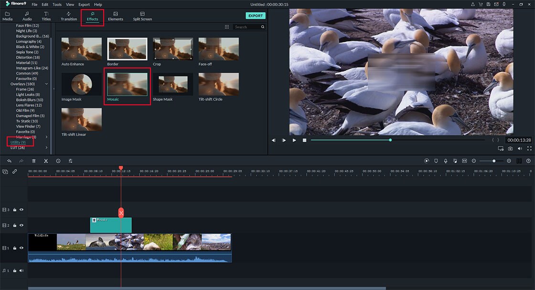Screen dimensions: 535x290
Task: Switch to the Transition tab
Action: (x=68, y=16)
